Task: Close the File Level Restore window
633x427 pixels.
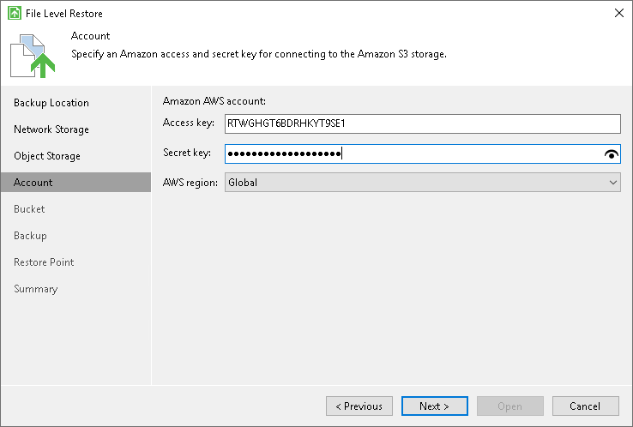Action: coord(619,13)
